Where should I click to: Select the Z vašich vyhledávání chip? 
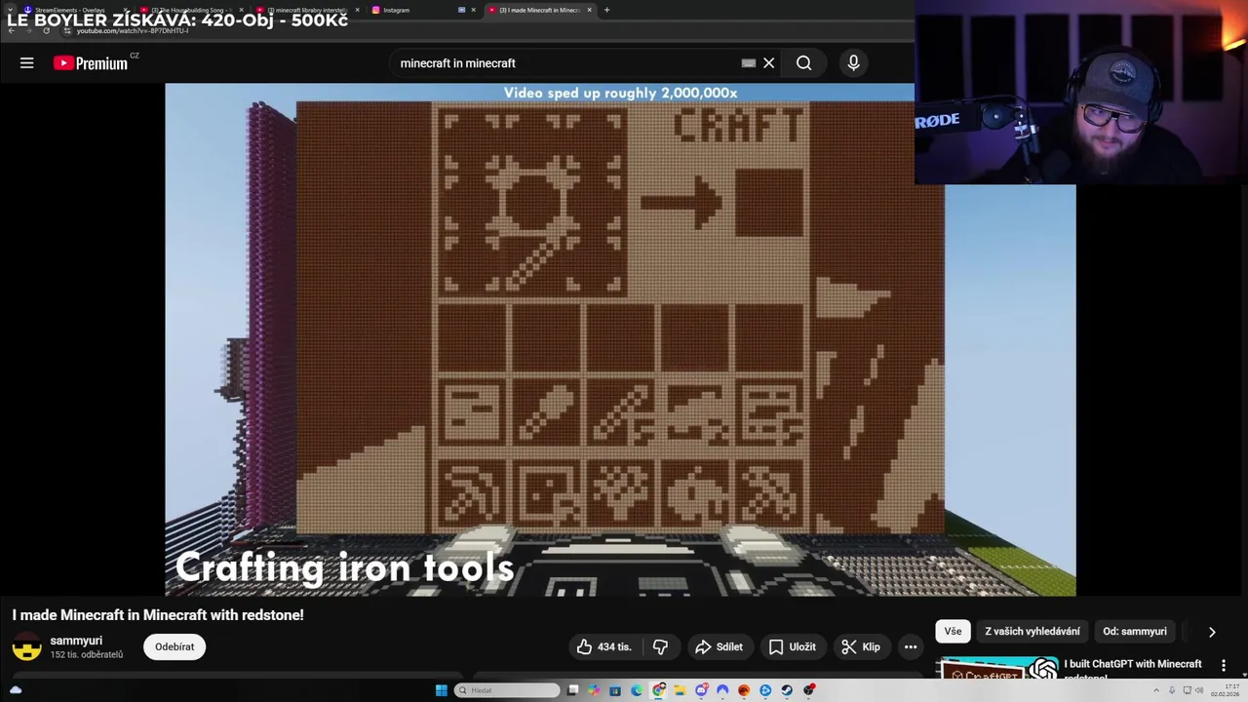click(x=1032, y=631)
